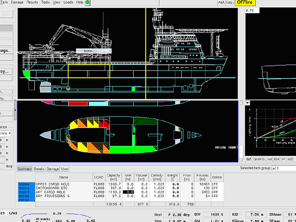Open the View menu
Viewport: 296px width, 222px height.
coord(56,2)
